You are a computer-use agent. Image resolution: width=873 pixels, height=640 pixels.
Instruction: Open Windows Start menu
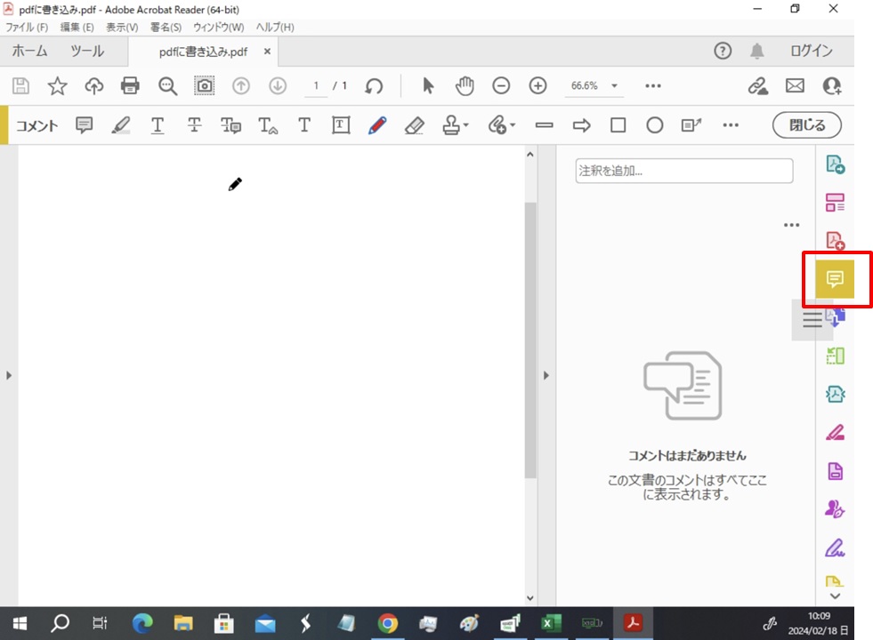20,623
